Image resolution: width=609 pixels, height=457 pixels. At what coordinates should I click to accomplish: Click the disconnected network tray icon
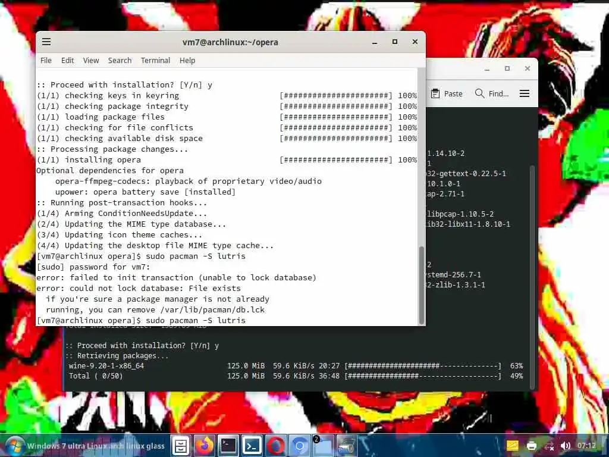tap(550, 446)
